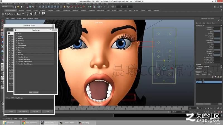Click the top-left diamond control in face panel
Screen dimensions: 223x125
[159, 34]
